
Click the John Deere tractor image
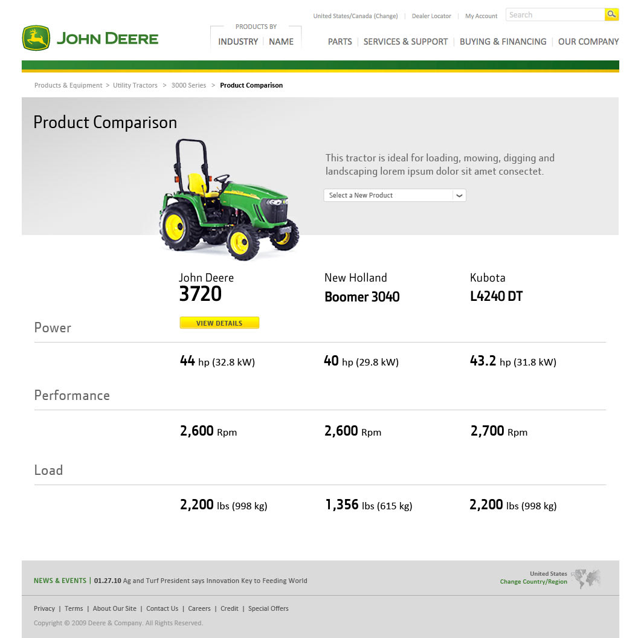(229, 200)
